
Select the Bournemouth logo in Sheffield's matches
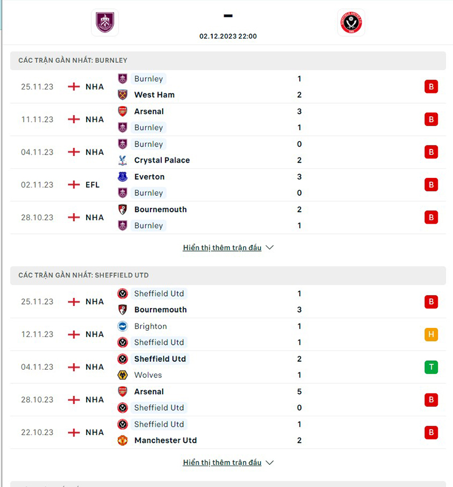tap(122, 310)
